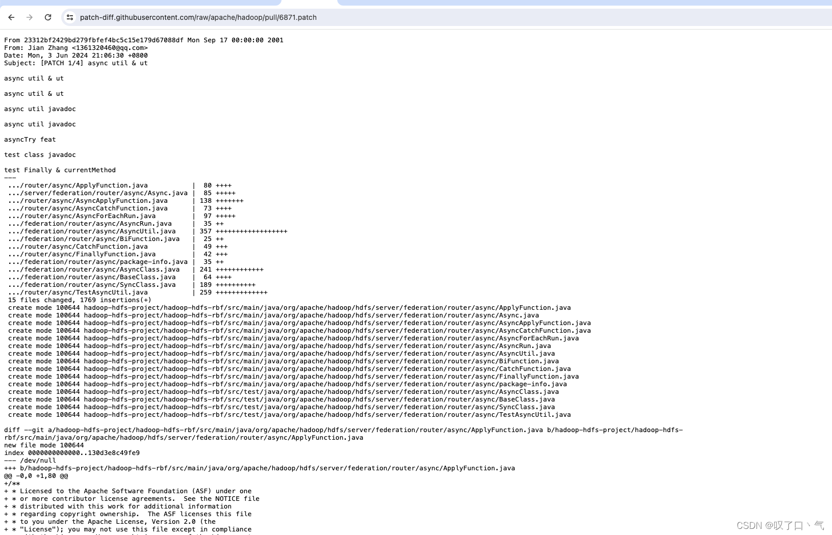Click the 'Date: Mon, 3 Jun 2024' line
Viewport: 832px width, 535px height.
(x=76, y=56)
